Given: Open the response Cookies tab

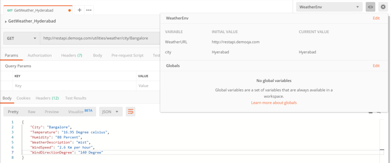Looking at the screenshot, I should (x=23, y=98).
